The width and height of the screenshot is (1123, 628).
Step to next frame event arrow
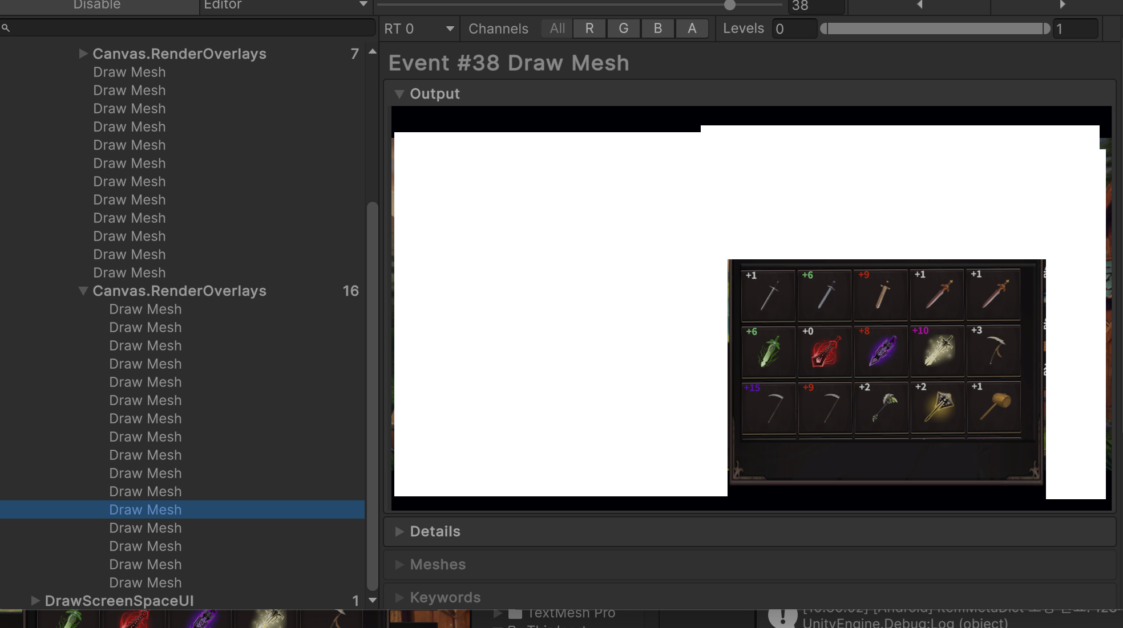coord(1062,5)
